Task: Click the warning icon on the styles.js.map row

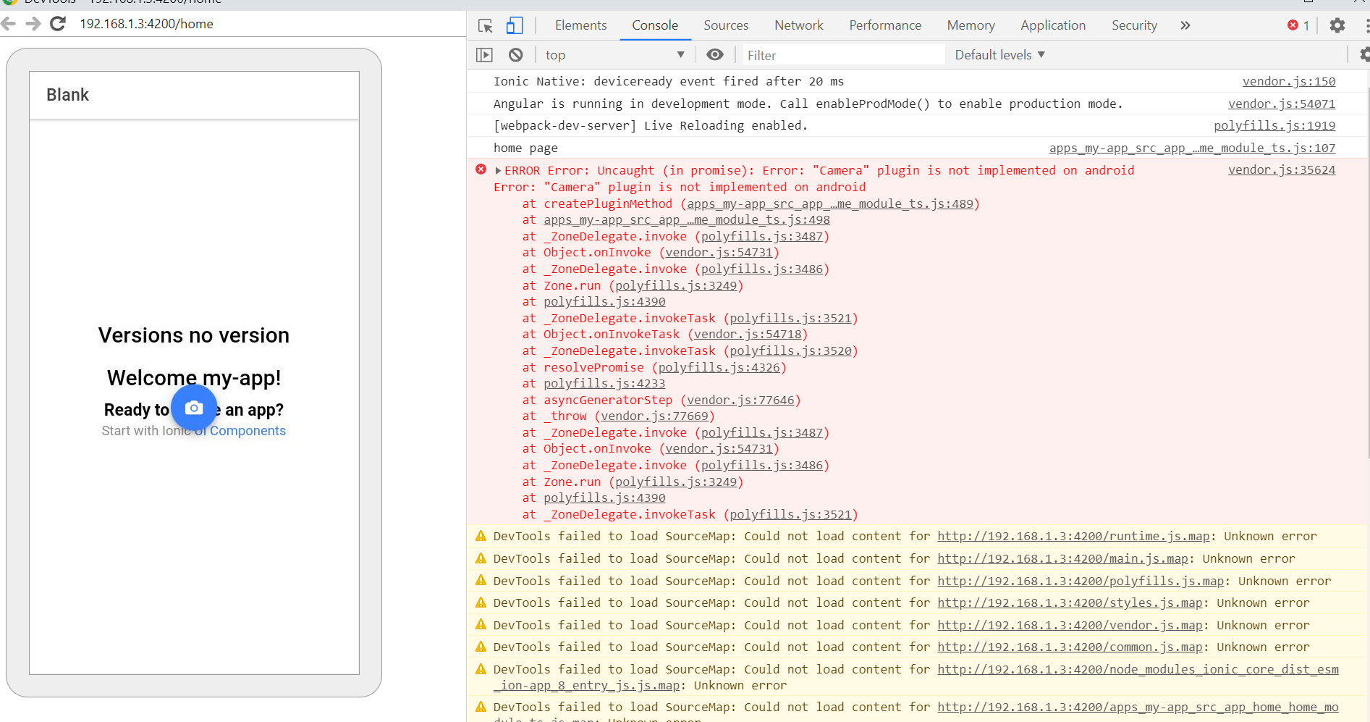Action: (481, 603)
